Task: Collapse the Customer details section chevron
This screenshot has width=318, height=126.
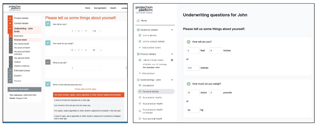Action: [172, 30]
